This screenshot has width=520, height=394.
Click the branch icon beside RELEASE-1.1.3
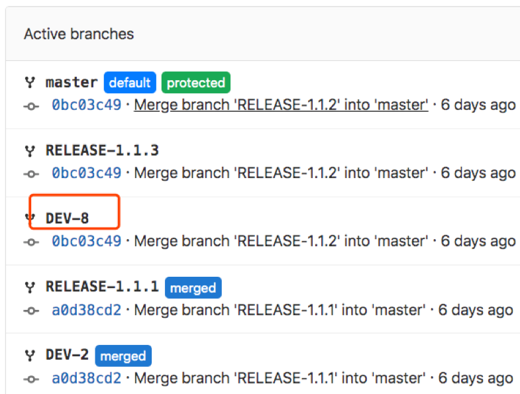[x=30, y=150]
